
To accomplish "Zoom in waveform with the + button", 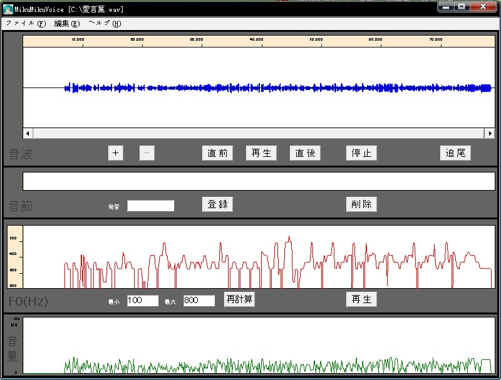I will tap(115, 153).
